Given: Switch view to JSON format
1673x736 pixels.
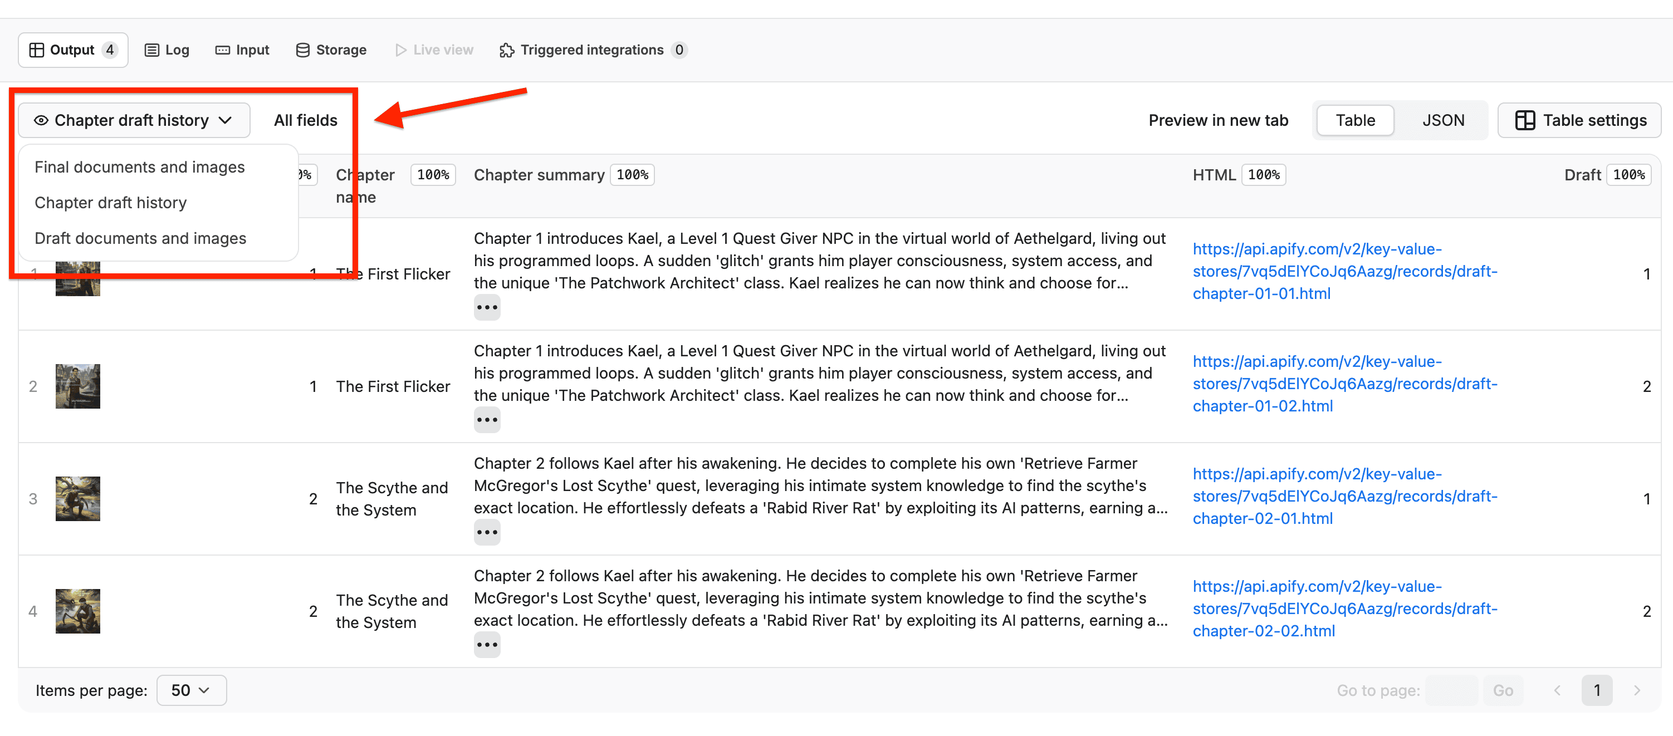Looking at the screenshot, I should coord(1442,120).
